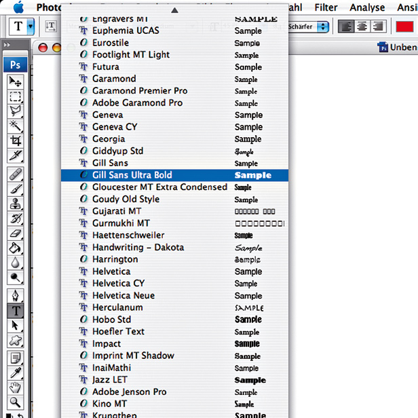Open the Type tool preset picker dropdown
Image resolution: width=418 pixels, height=418 pixels.
click(31, 26)
